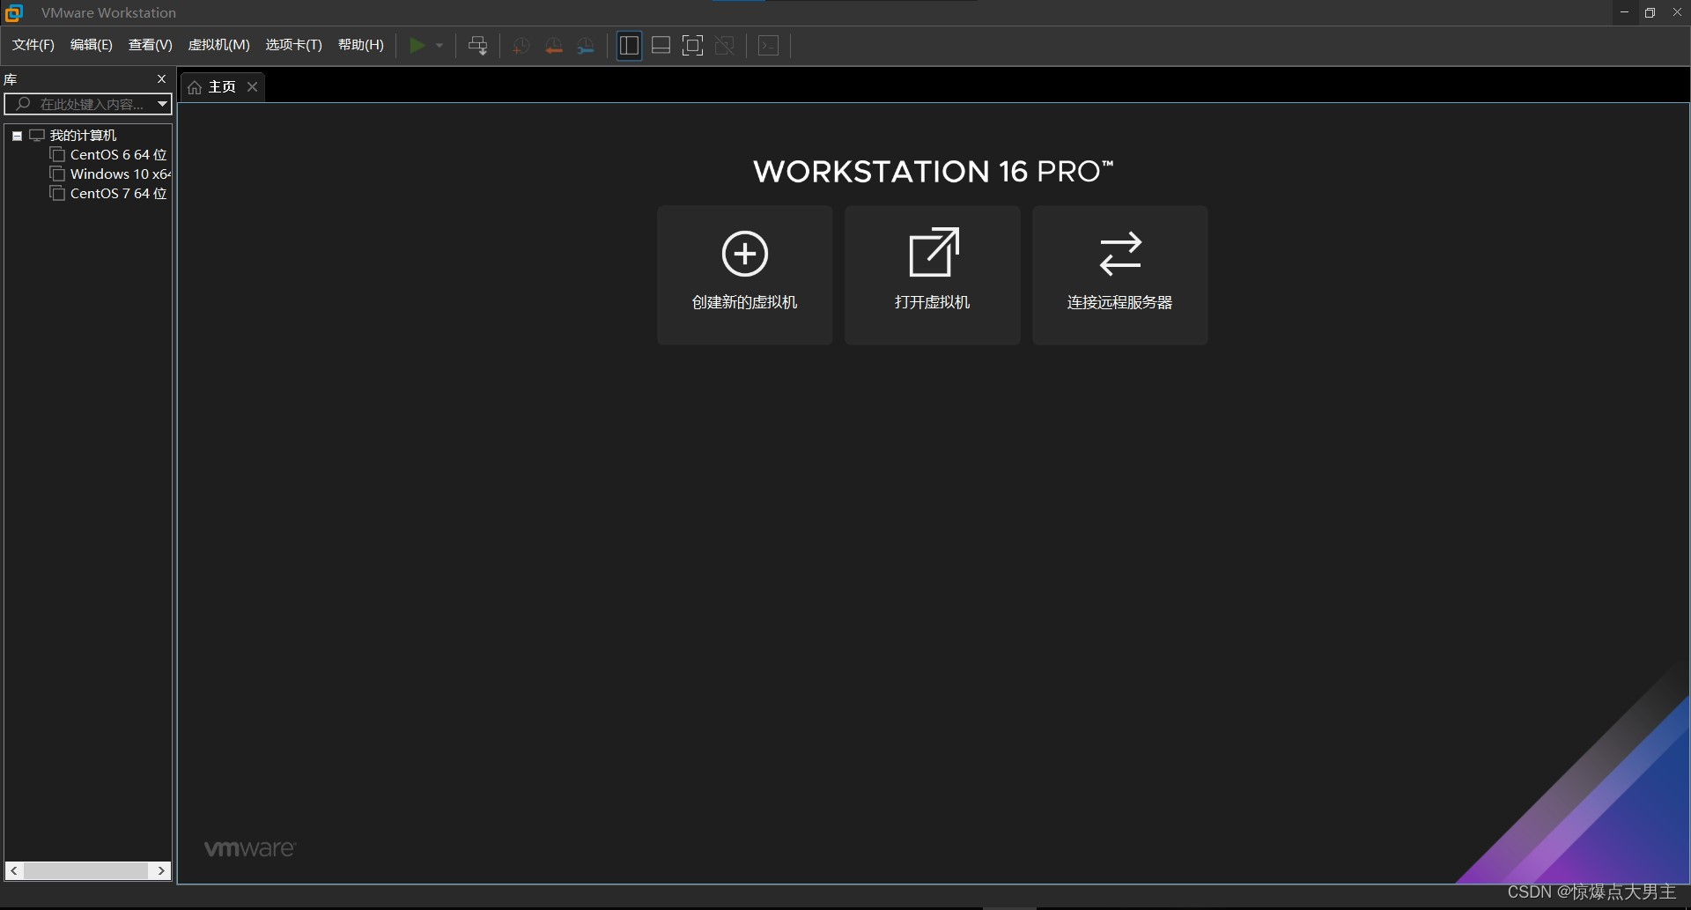
Task: Click console view toolbar icon
Action: [x=769, y=46]
